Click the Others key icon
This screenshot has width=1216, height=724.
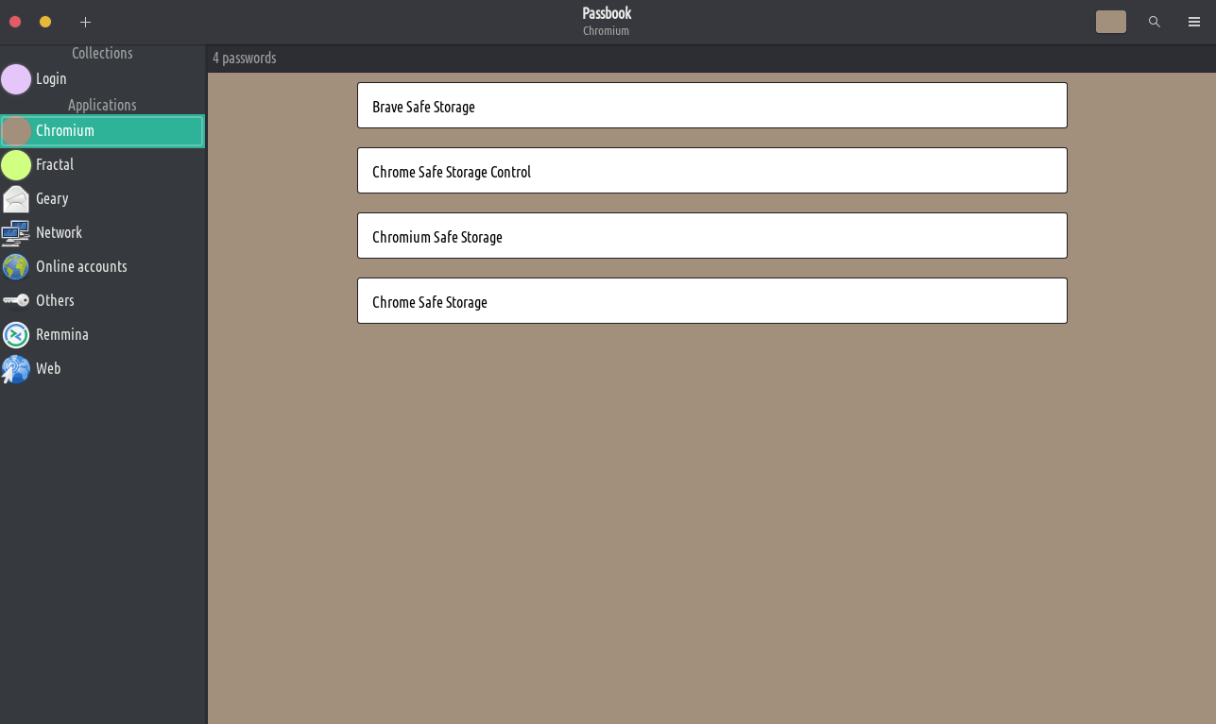click(16, 301)
